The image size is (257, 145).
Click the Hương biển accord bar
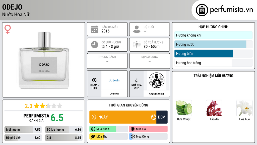click(x=213, y=54)
